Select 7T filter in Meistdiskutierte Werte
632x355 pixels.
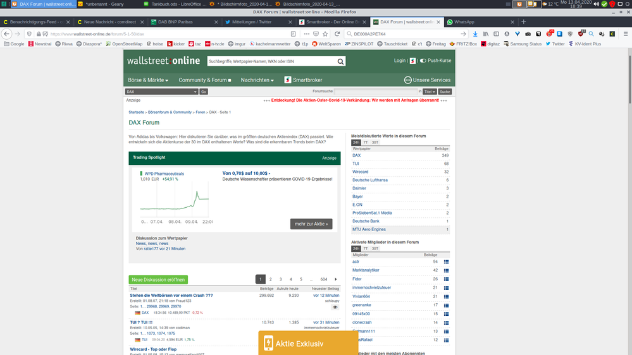point(366,142)
